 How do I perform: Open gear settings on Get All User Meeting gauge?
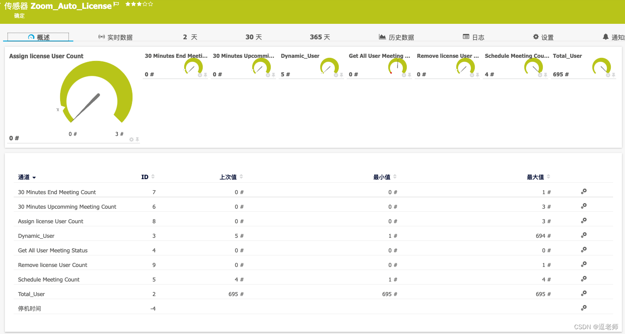(x=404, y=75)
